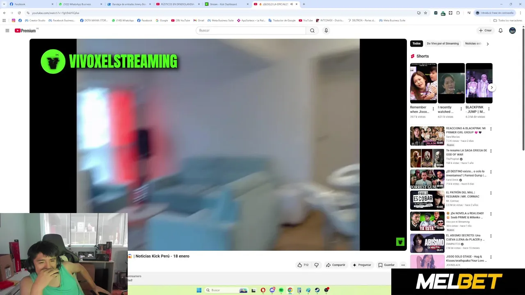Switch to RÚSTICOS EN DINEROLANDIA tab
This screenshot has width=525, height=295.
point(178,4)
